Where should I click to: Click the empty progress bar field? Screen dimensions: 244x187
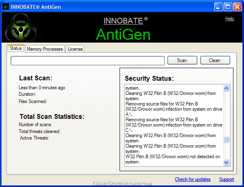coord(87,60)
